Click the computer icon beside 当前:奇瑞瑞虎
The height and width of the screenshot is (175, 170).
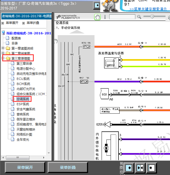coord(3,33)
